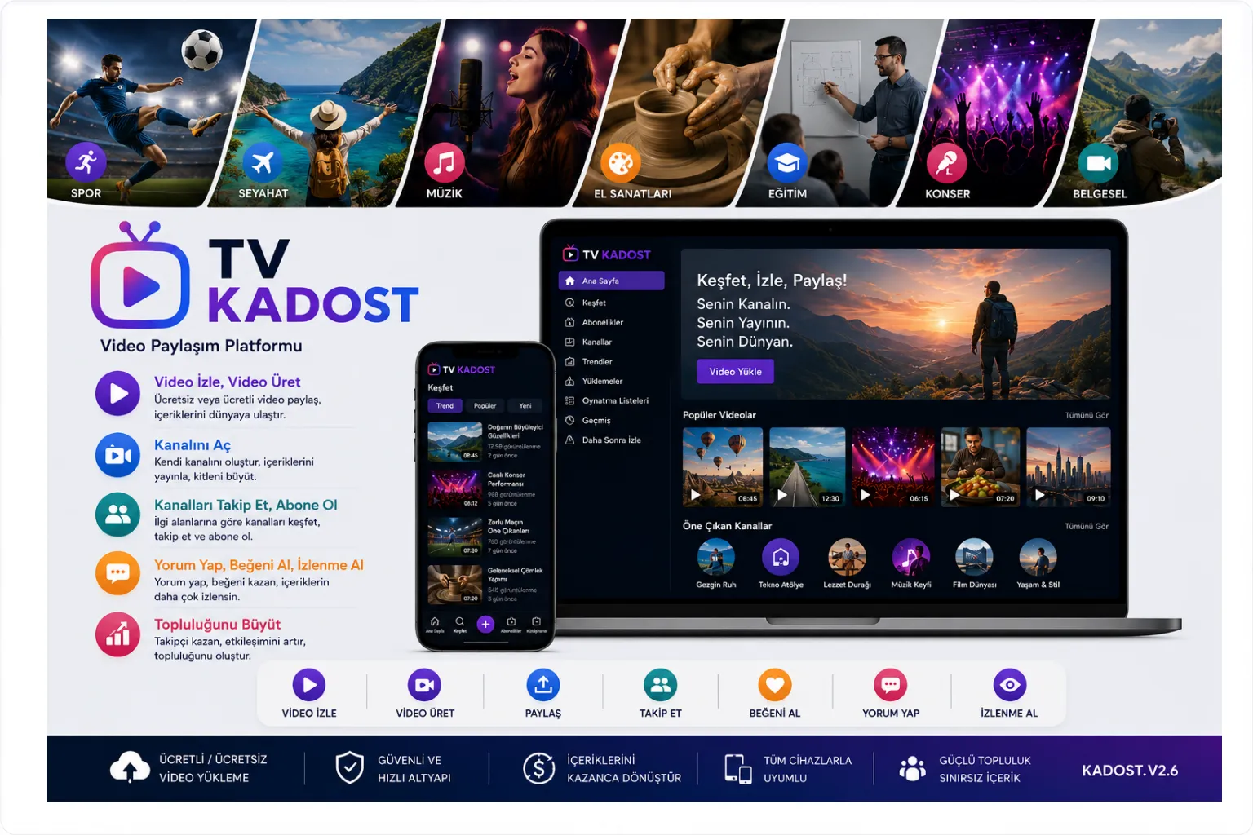Open Ana Sayfa in laptop sidebar

point(612,281)
